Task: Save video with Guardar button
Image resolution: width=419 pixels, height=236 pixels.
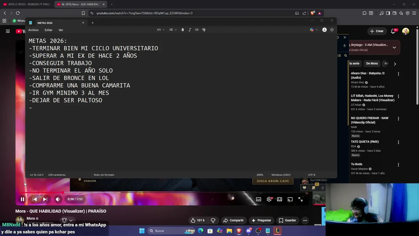Action: click(287, 220)
